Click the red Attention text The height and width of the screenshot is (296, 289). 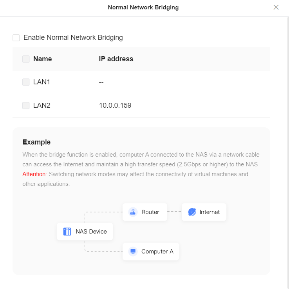point(34,174)
